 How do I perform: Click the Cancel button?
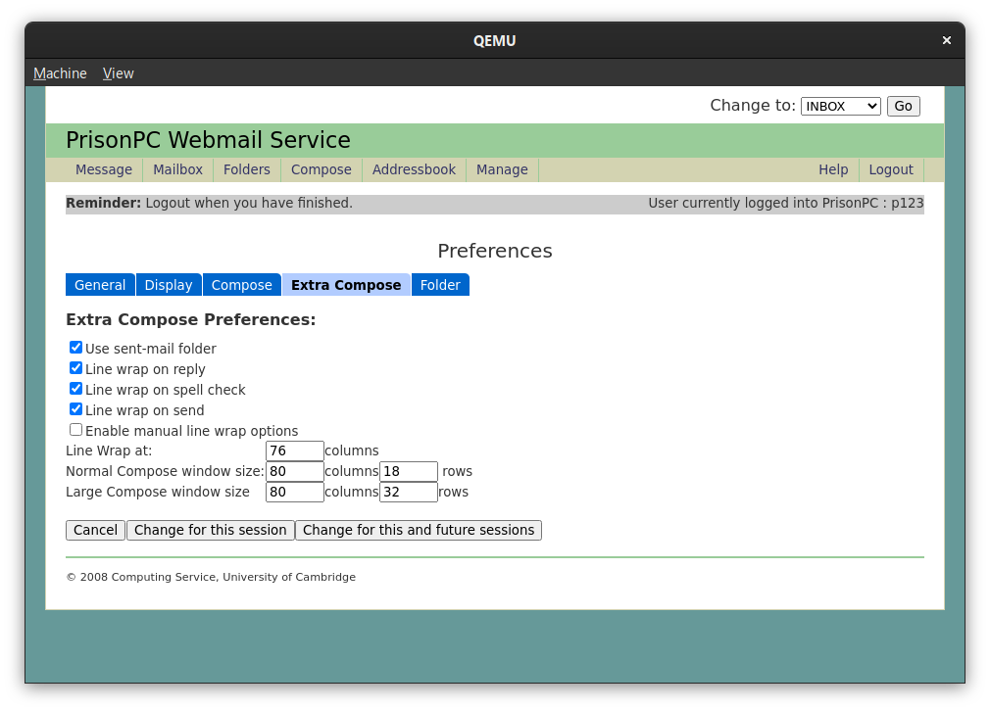[x=95, y=530]
